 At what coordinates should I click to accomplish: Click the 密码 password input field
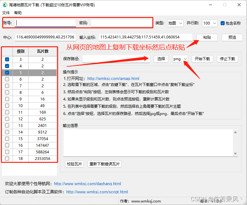point(121,23)
